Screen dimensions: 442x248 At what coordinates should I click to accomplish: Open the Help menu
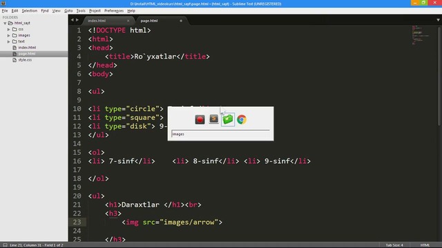tap(131, 11)
